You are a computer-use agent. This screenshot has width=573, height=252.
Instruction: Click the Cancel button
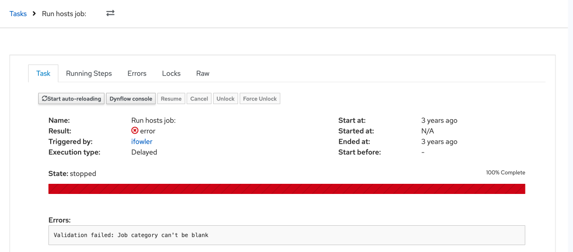(199, 99)
